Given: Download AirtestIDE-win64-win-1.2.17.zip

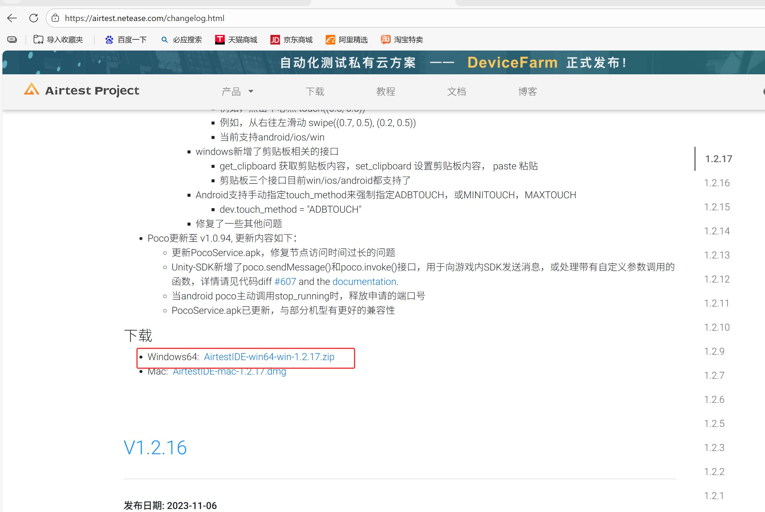Looking at the screenshot, I should 269,356.
